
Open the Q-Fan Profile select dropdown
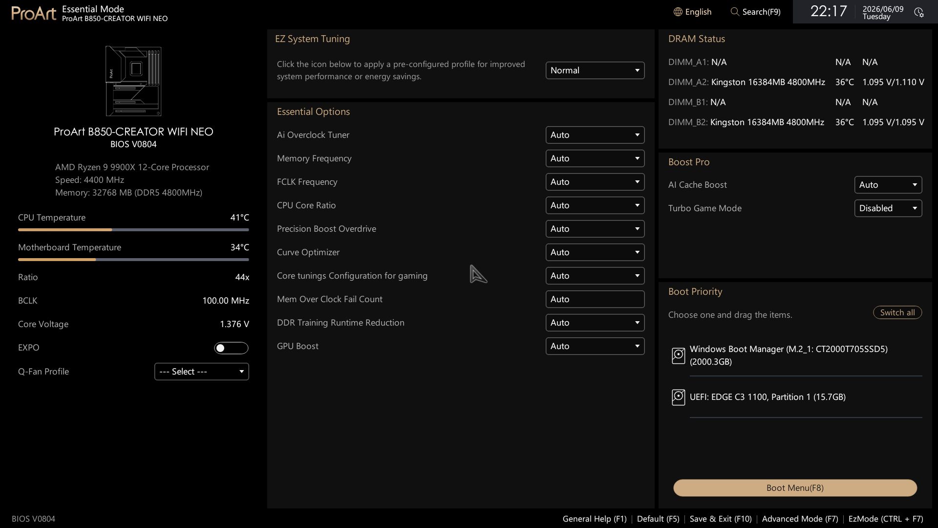(x=202, y=372)
